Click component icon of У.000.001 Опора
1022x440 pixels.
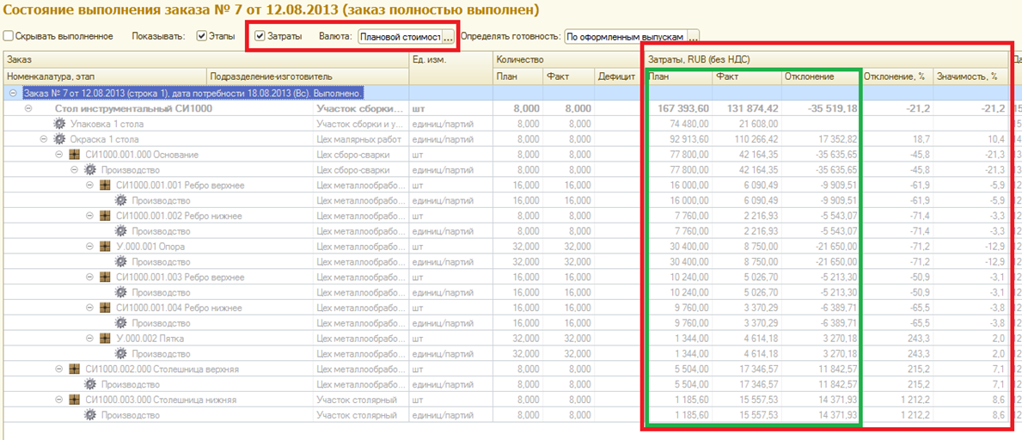107,247
